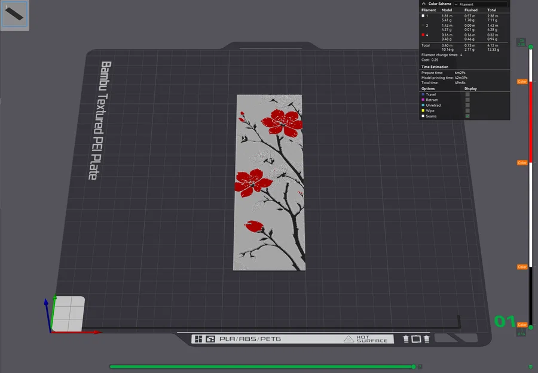
Task: Collapse the Color Scheme panel
Action: pyautogui.click(x=424, y=4)
